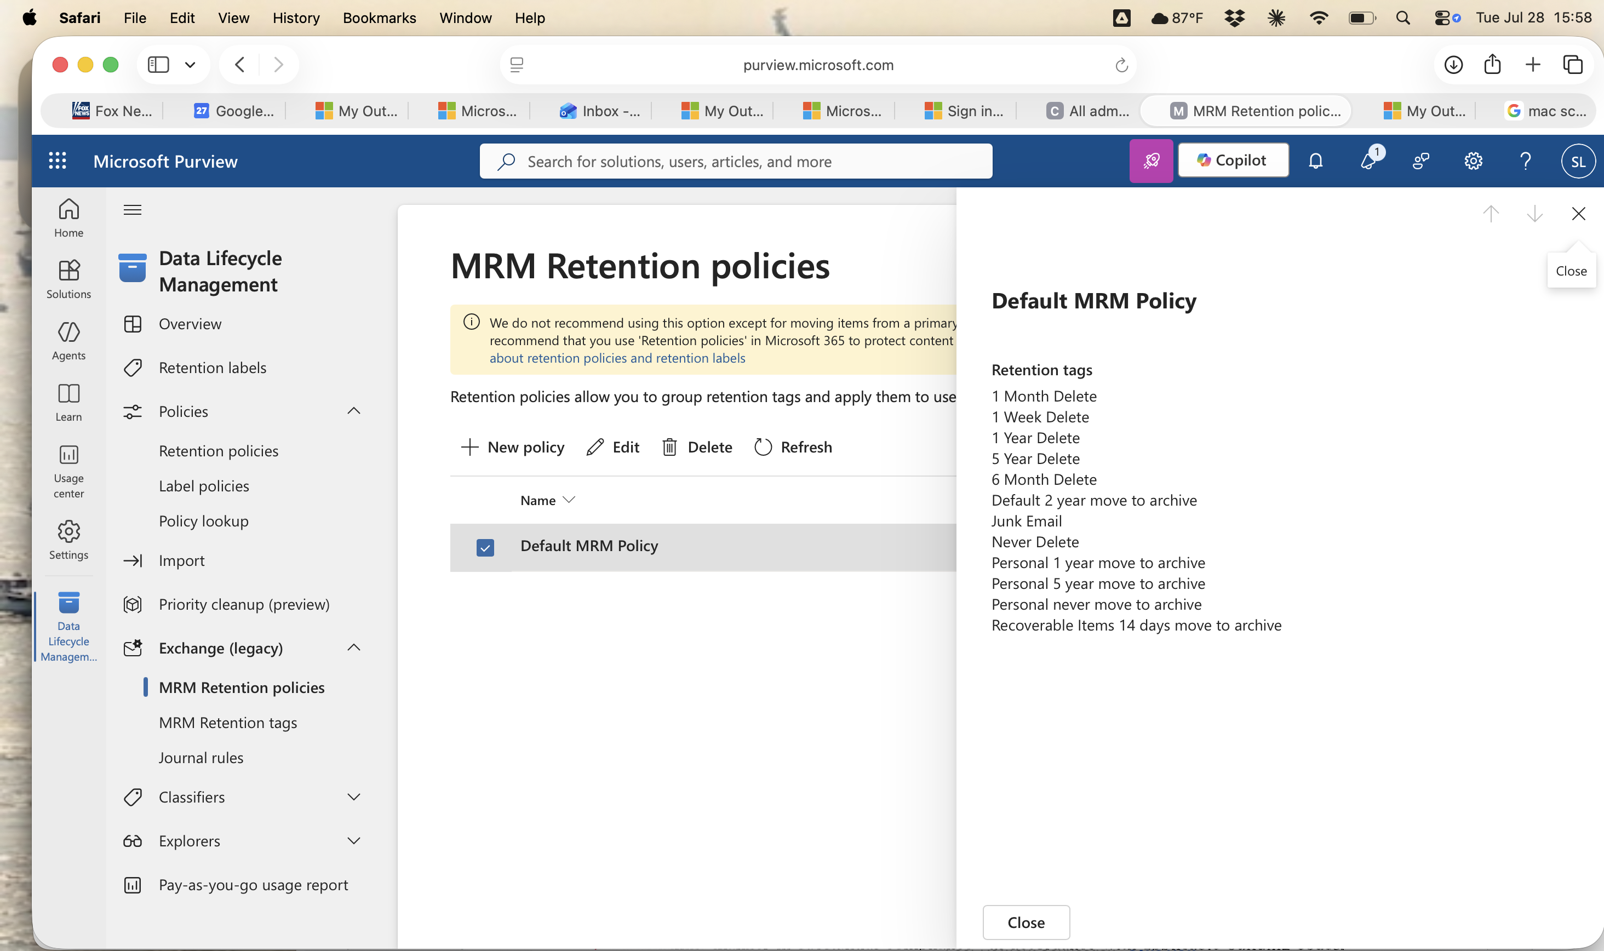Open Data Lifecycle Management rail icon
The width and height of the screenshot is (1604, 951).
(68, 627)
